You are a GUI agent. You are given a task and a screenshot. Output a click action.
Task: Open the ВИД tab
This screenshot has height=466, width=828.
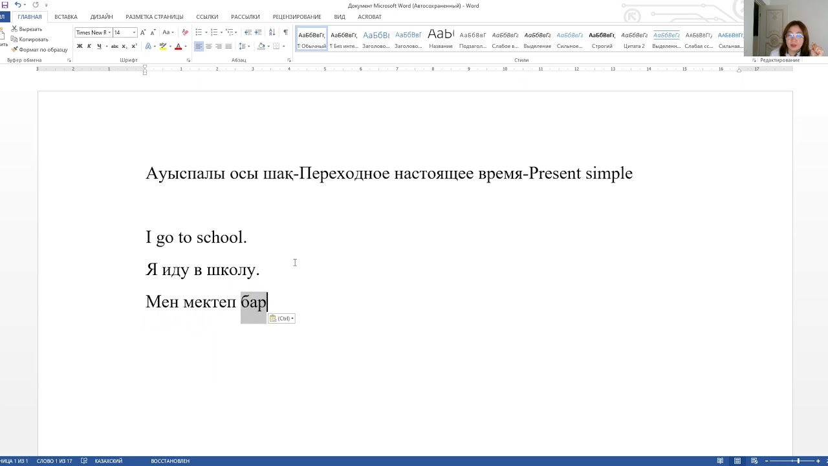340,17
